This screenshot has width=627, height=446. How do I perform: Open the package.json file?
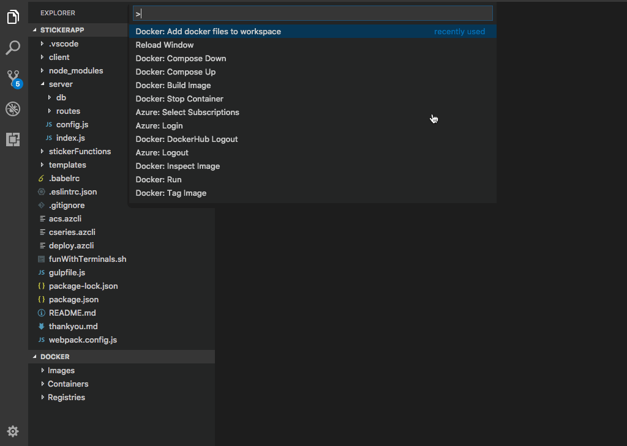pyautogui.click(x=73, y=300)
